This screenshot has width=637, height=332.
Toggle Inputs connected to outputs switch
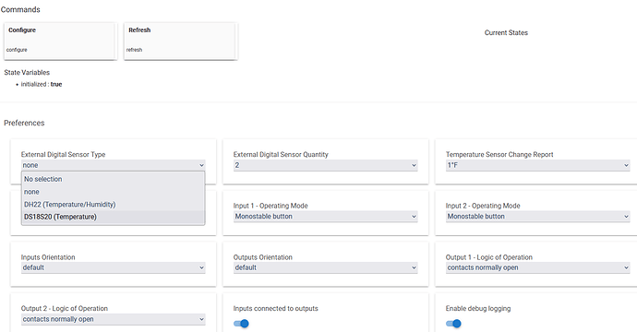[x=241, y=324]
